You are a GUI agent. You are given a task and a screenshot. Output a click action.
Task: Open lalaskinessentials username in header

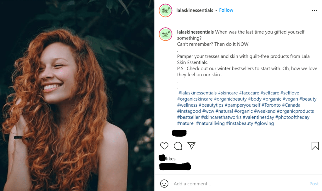tap(195, 10)
